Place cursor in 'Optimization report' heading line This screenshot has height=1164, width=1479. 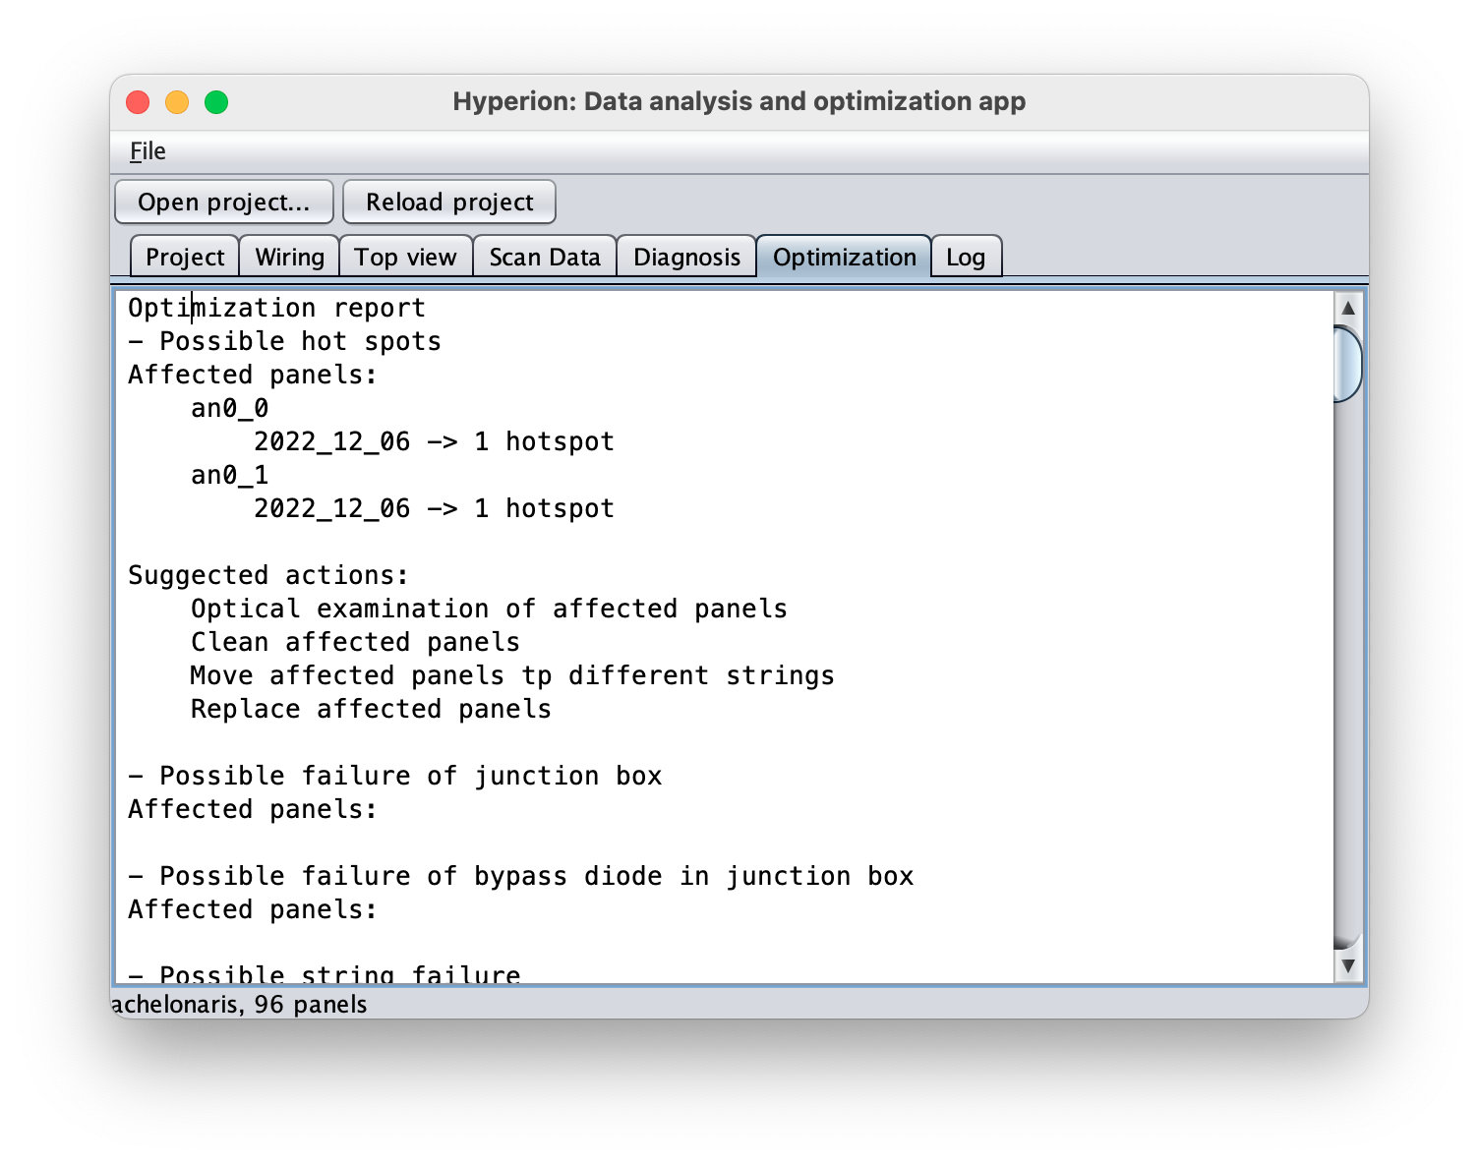pos(276,308)
